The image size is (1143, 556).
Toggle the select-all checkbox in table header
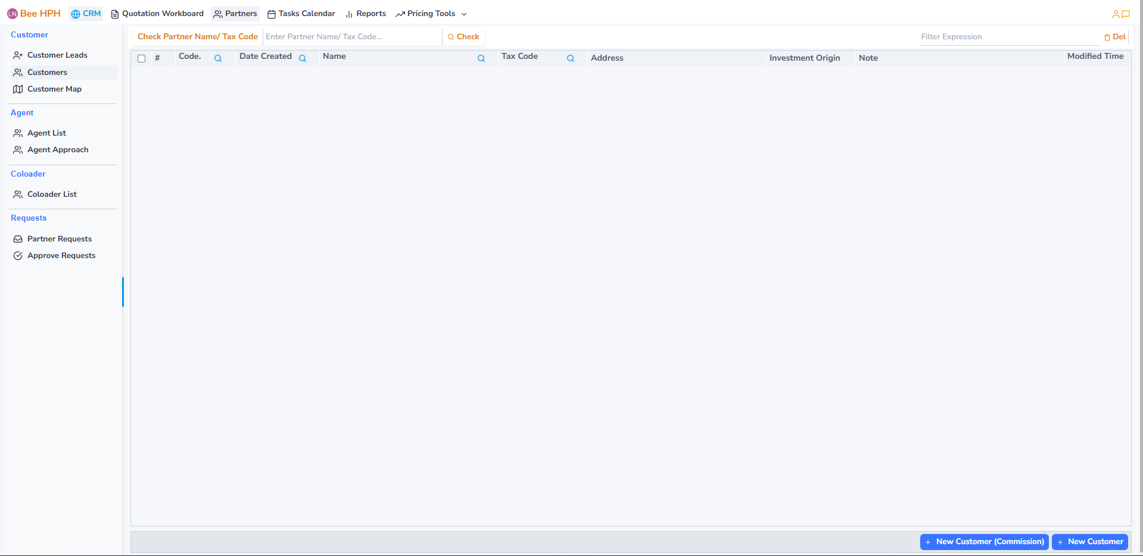142,58
